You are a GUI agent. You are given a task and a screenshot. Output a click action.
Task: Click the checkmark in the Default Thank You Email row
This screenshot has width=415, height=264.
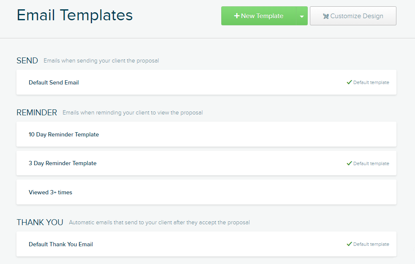click(350, 244)
